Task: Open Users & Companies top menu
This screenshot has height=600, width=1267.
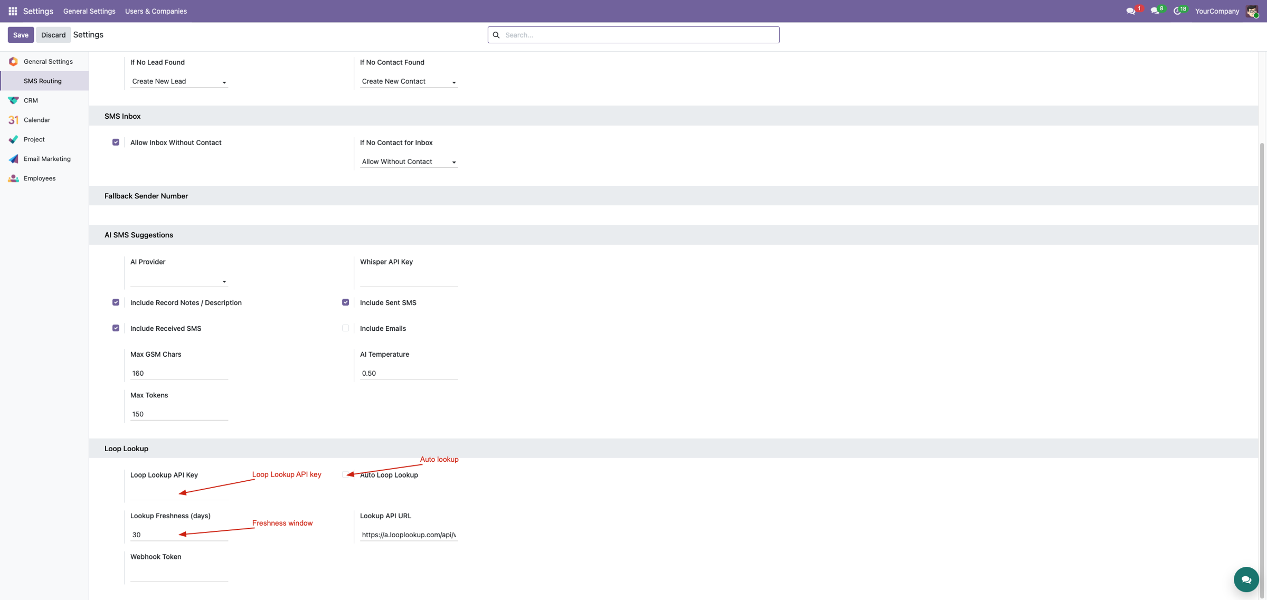Action: (x=156, y=11)
